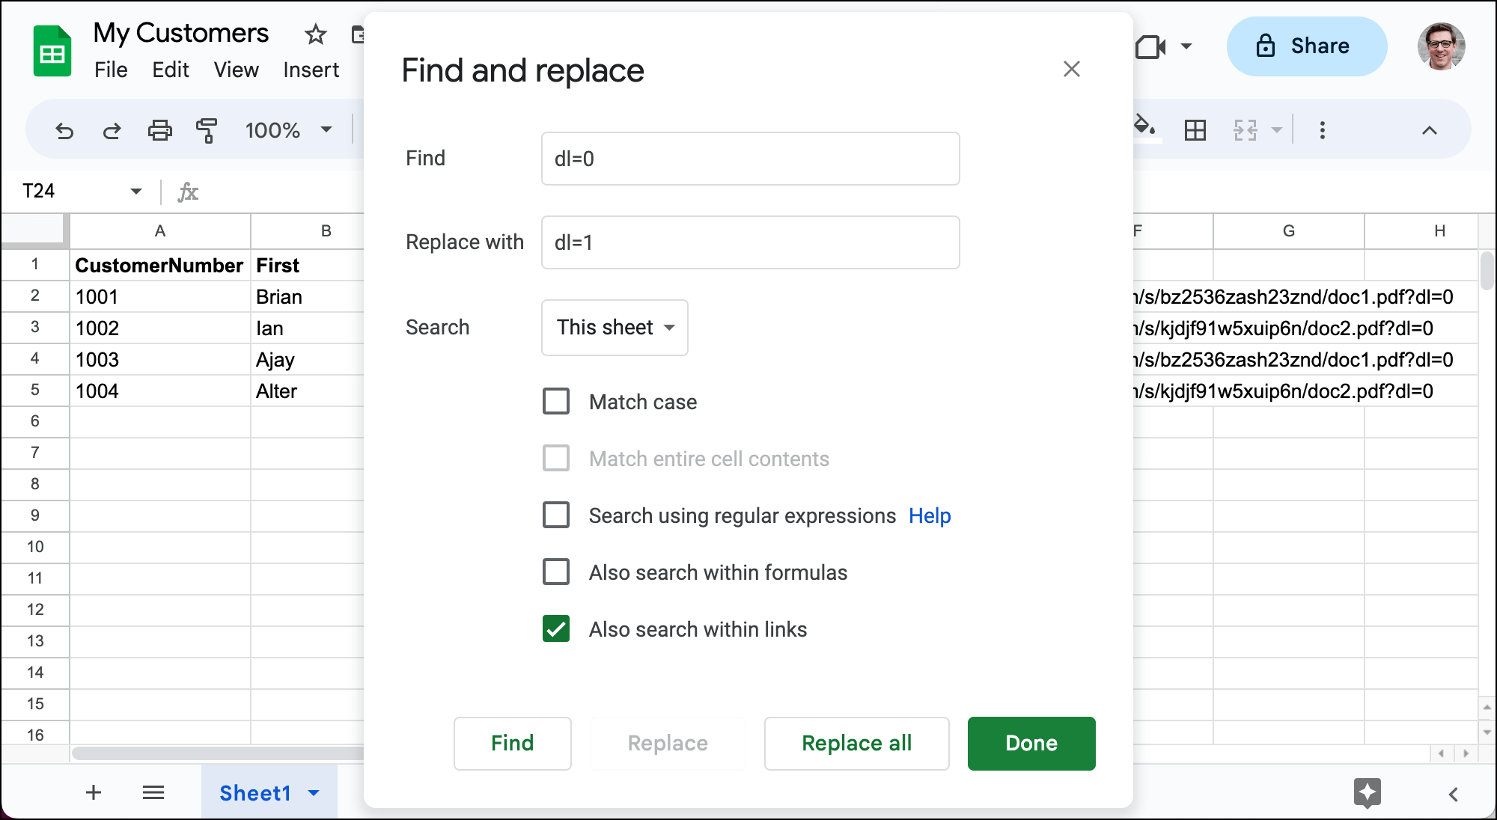Click the scroll down arrow at right edge
The height and width of the screenshot is (820, 1497).
1487,732
